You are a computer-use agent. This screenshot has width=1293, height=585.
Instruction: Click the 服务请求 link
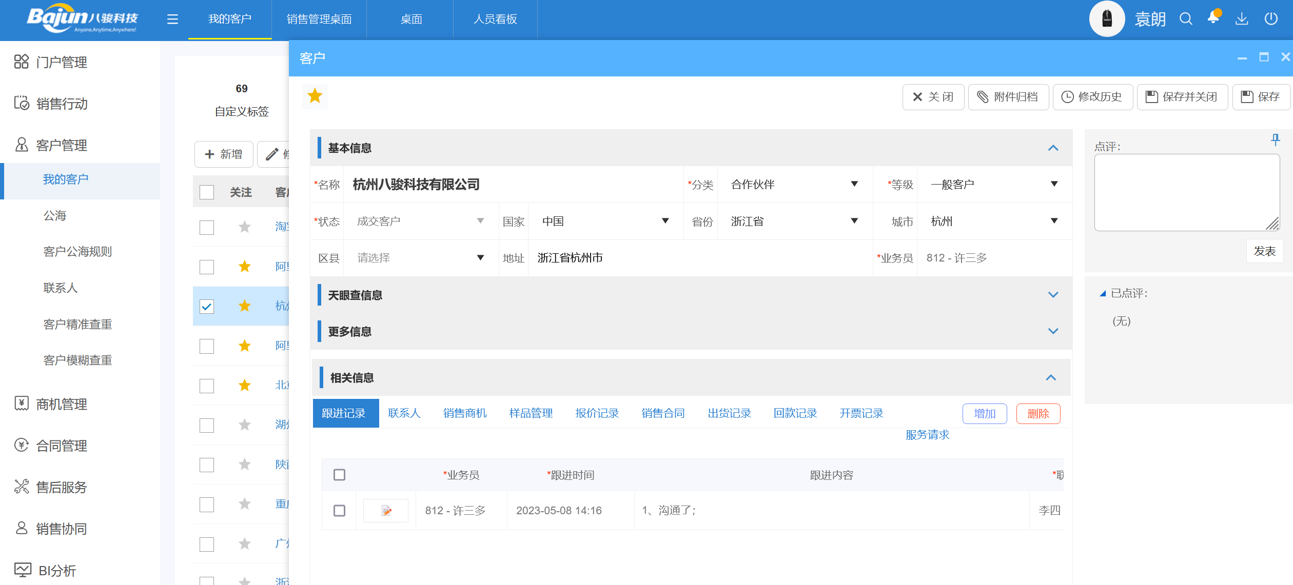coord(927,435)
